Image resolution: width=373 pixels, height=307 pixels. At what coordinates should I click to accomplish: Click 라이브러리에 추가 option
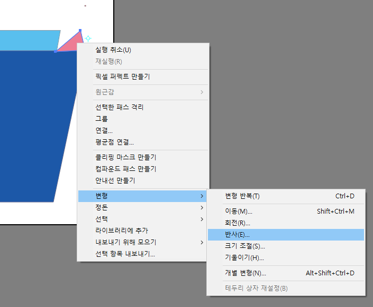[143, 231]
